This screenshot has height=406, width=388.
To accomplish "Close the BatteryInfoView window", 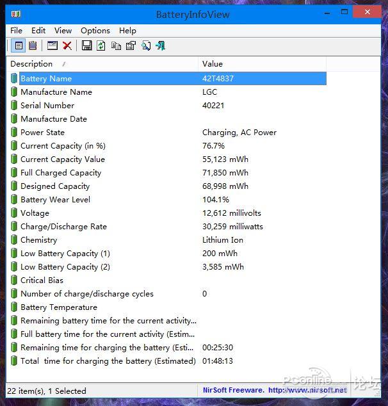I will coord(368,12).
